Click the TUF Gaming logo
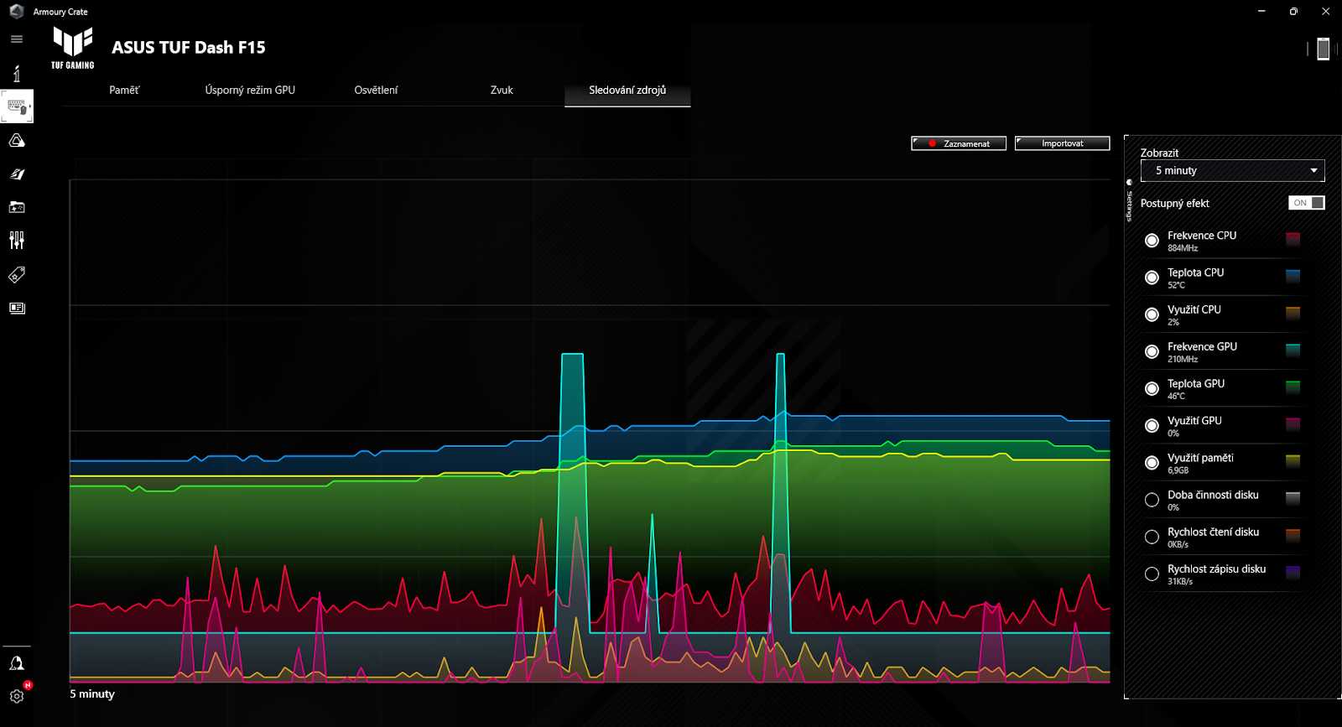This screenshot has height=727, width=1342. coord(73,47)
